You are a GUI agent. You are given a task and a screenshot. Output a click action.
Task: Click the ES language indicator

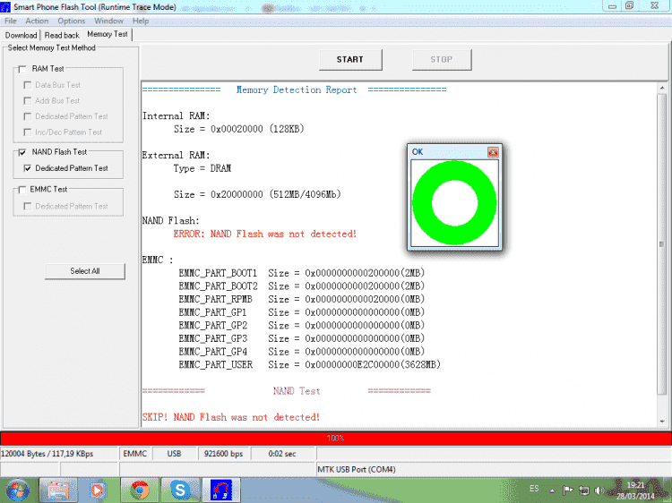[534, 489]
